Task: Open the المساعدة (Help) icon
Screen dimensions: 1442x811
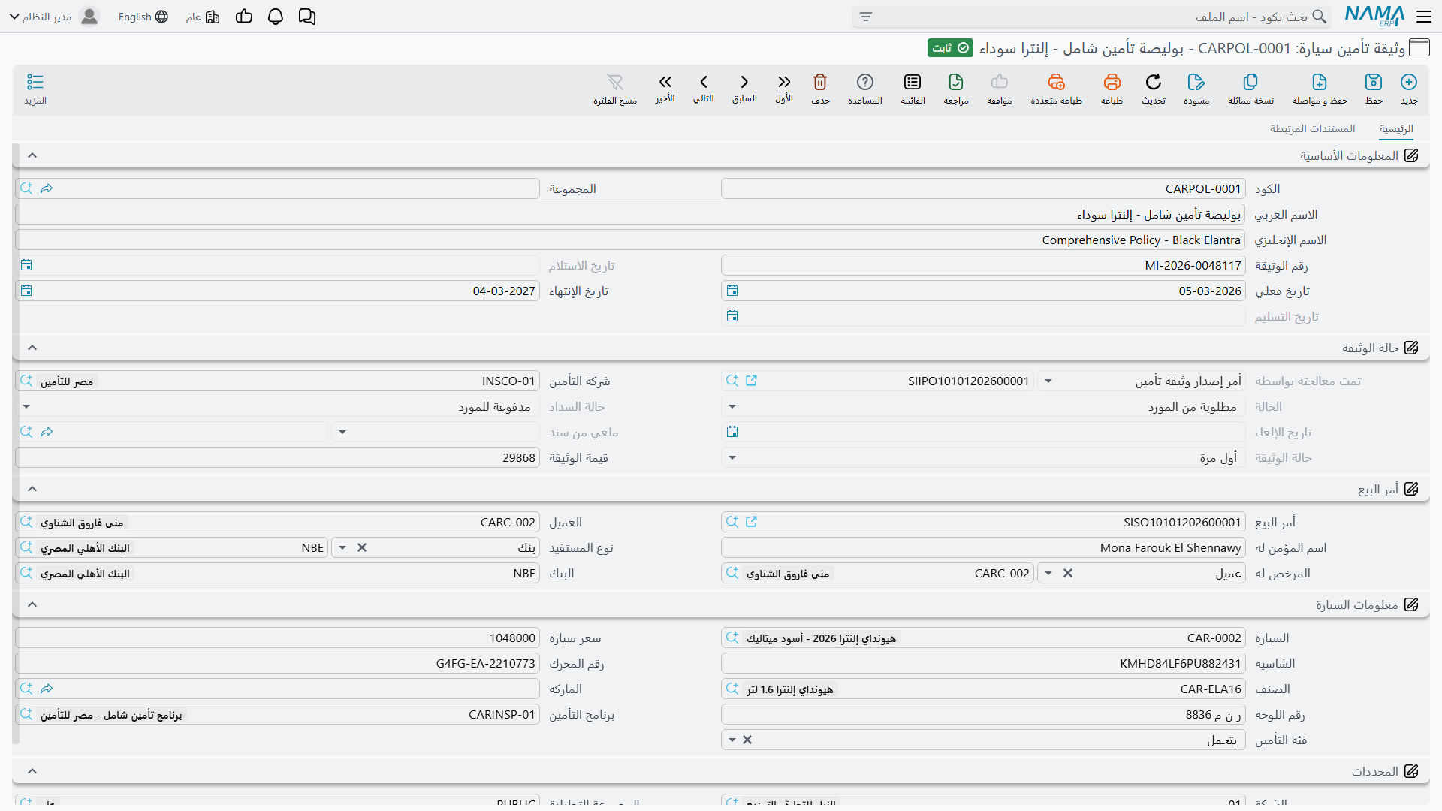Action: click(865, 82)
